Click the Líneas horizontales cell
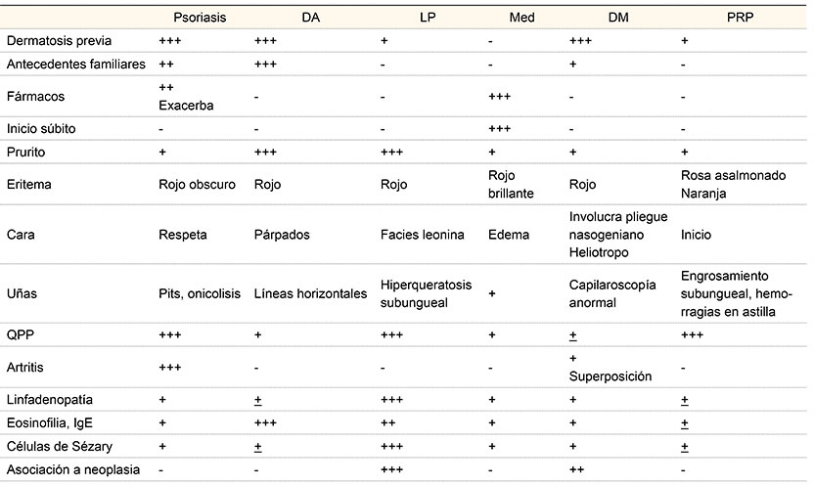This screenshot has height=486, width=814. pos(309,293)
